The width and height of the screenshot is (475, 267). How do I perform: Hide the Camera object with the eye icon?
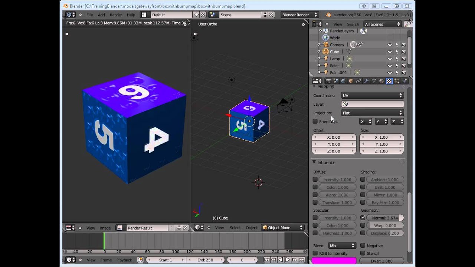tap(390, 45)
